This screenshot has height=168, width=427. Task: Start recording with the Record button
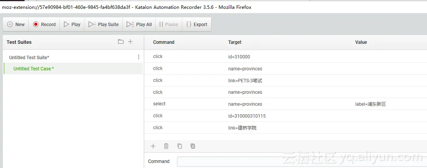pyautogui.click(x=44, y=24)
